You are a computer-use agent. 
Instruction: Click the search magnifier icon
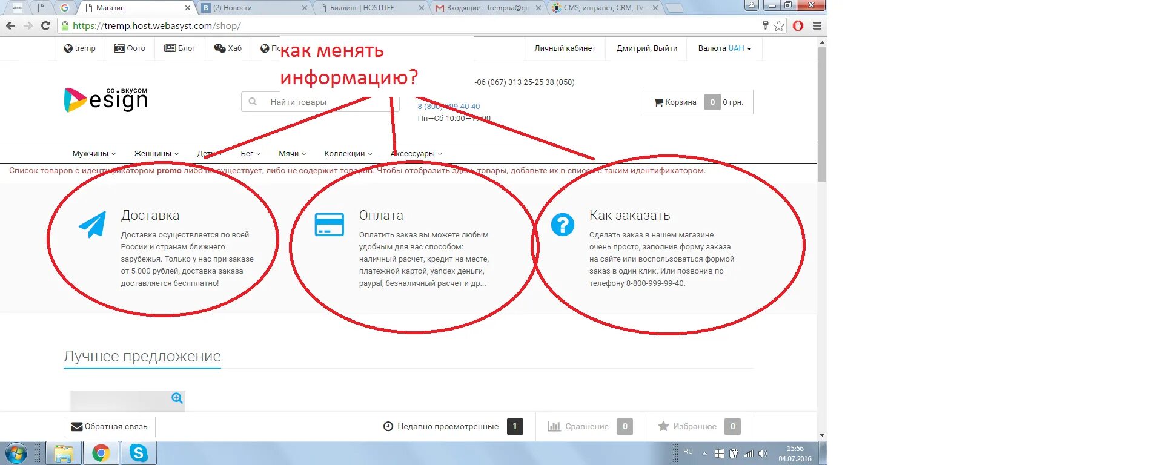(253, 102)
